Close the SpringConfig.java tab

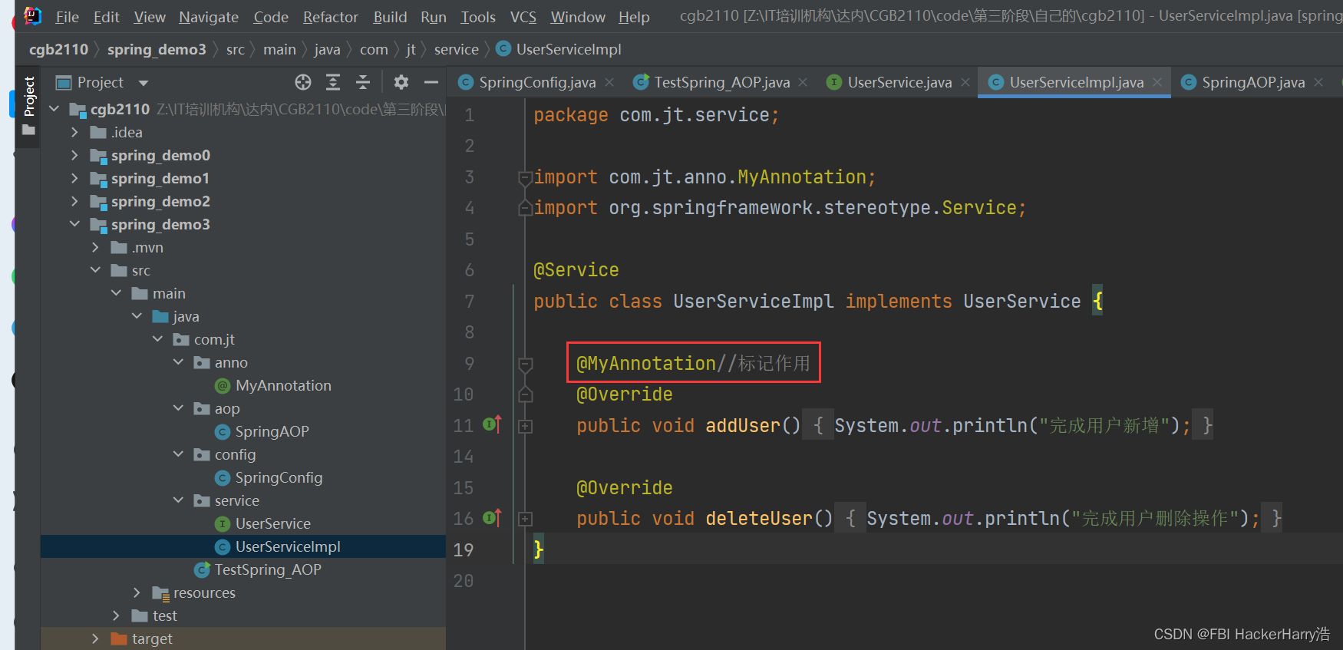pyautogui.click(x=609, y=82)
